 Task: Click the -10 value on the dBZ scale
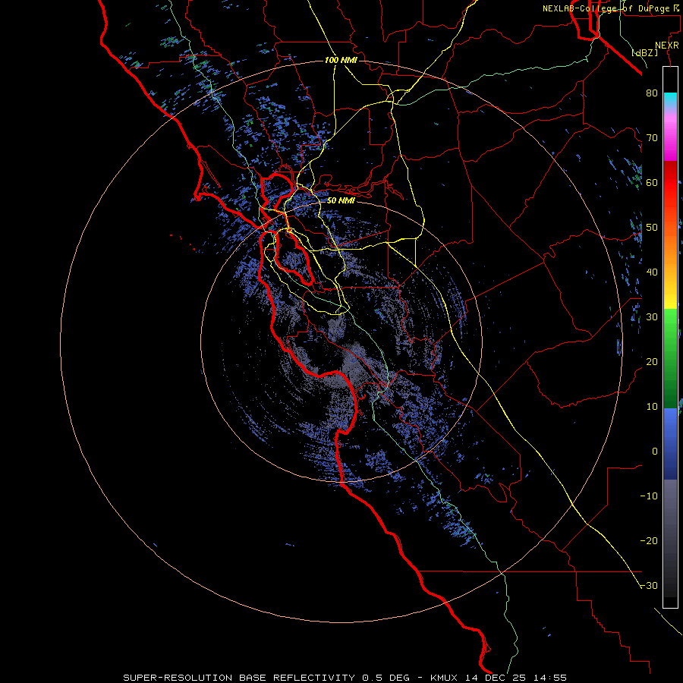[x=649, y=496]
